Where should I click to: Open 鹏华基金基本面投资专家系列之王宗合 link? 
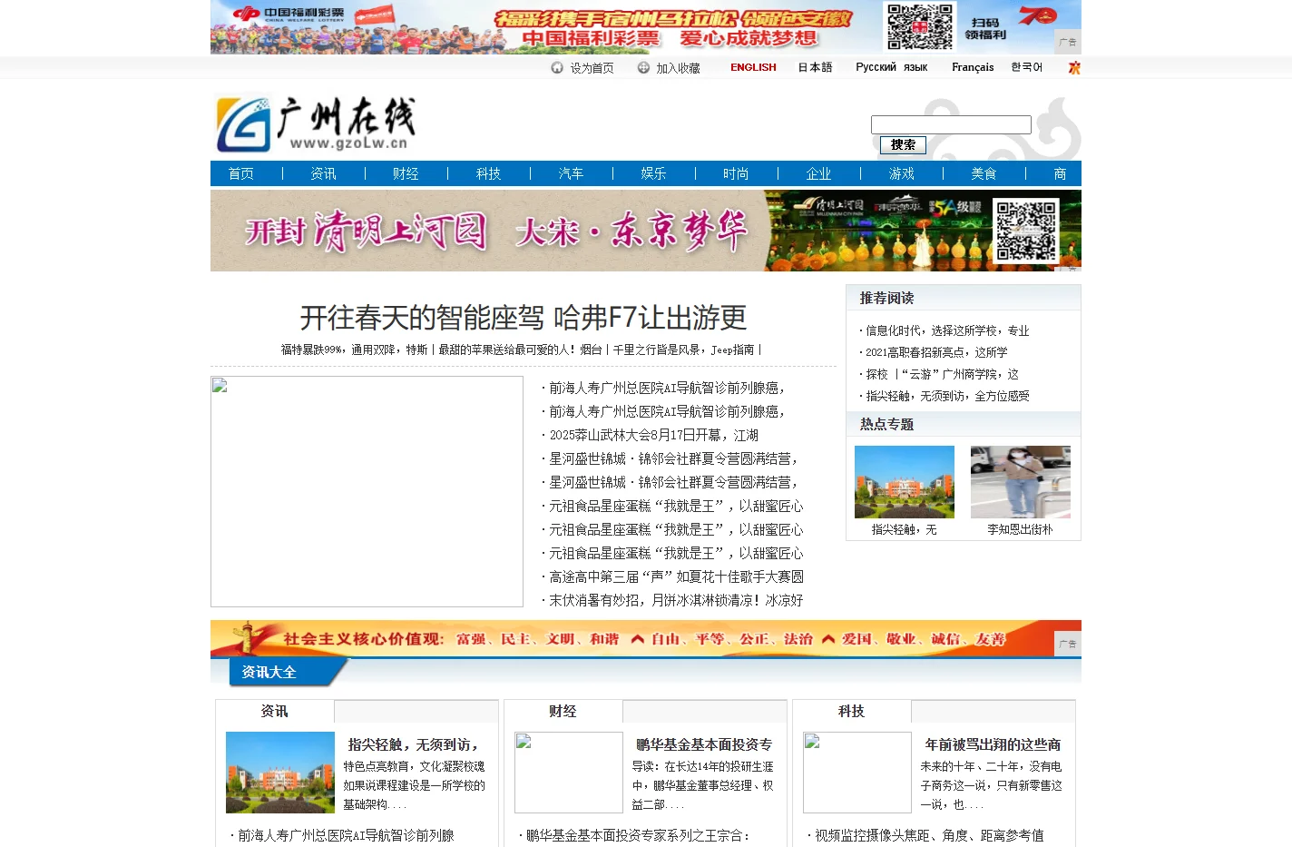639,835
